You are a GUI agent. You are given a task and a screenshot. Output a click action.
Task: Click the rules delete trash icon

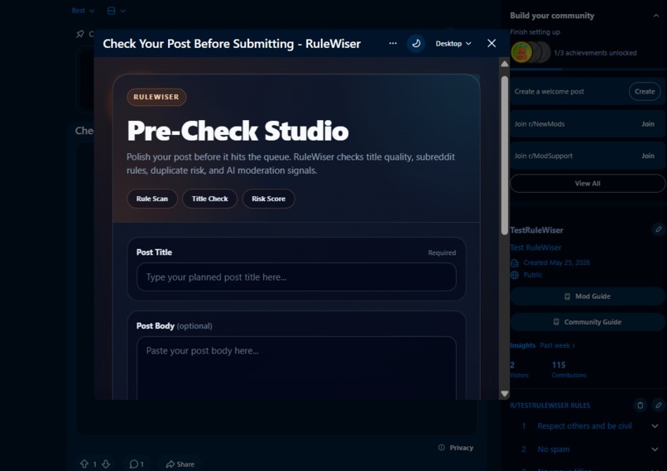click(x=641, y=405)
